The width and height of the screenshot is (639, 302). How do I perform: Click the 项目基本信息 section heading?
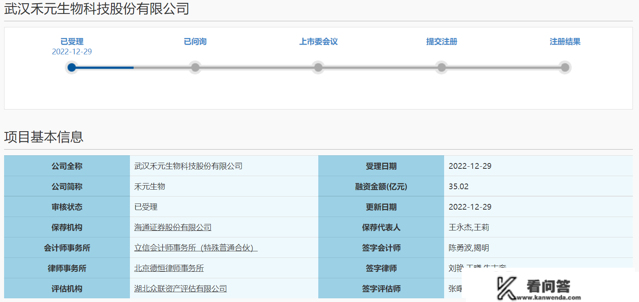[44, 137]
